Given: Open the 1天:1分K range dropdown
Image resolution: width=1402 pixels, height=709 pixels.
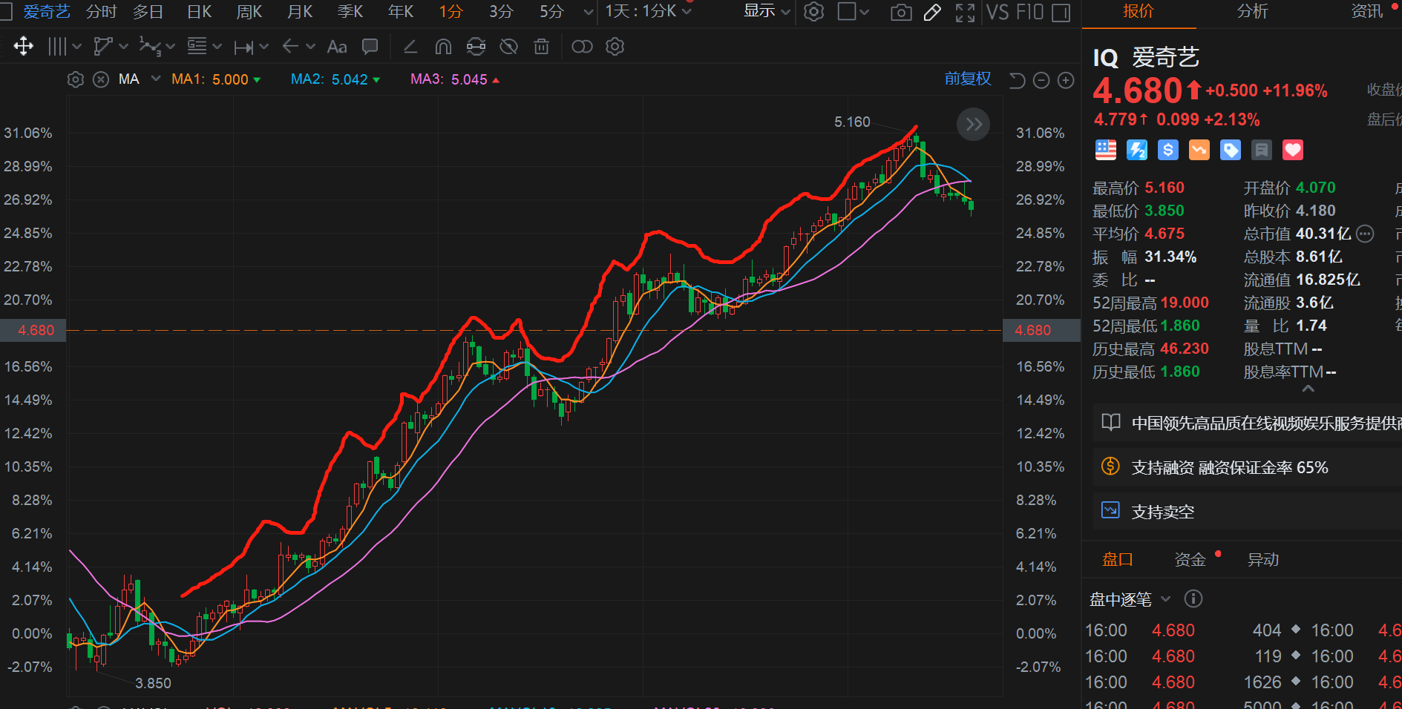Looking at the screenshot, I should coord(648,12).
